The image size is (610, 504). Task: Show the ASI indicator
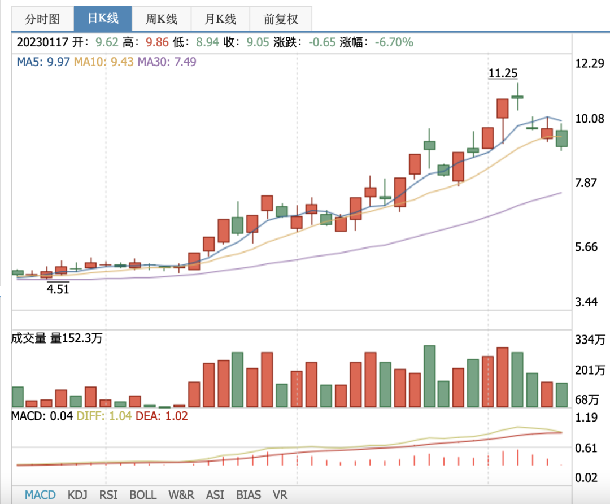coord(215,495)
